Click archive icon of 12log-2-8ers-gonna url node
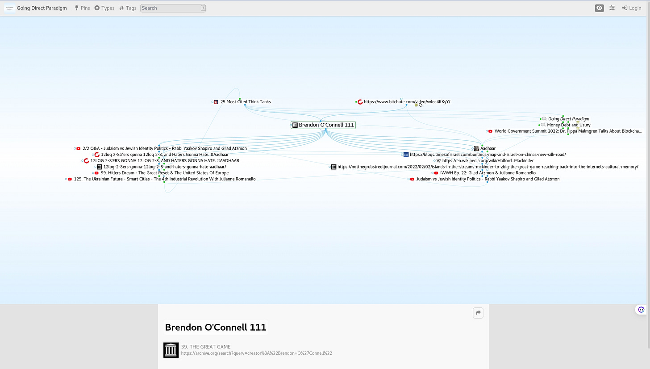650x369 pixels. [100, 167]
